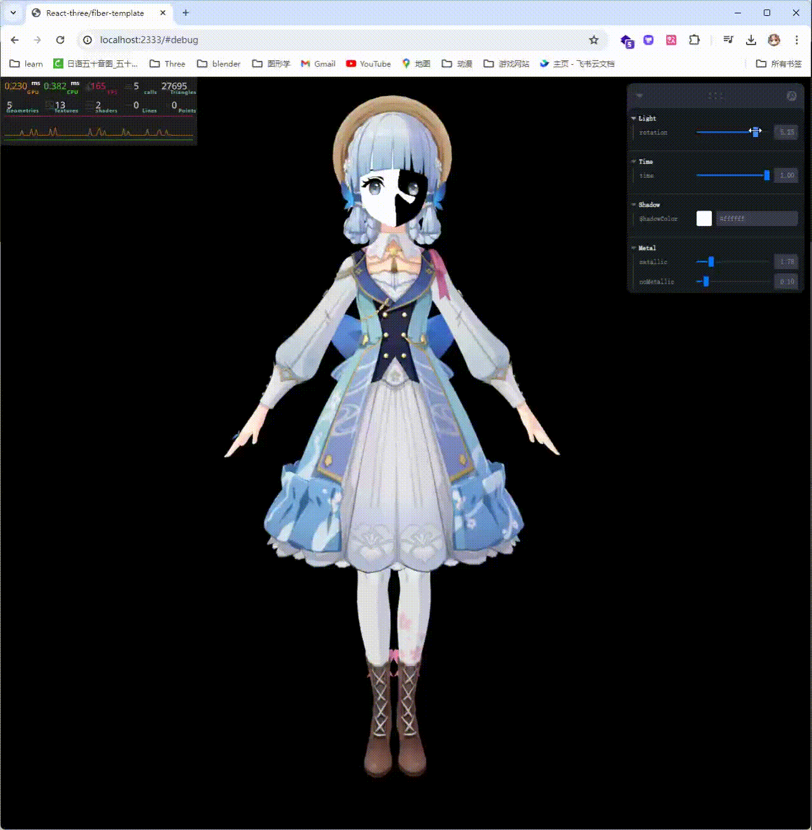Click the ShadowColor white color swatch
The image size is (812, 830).
704,218
